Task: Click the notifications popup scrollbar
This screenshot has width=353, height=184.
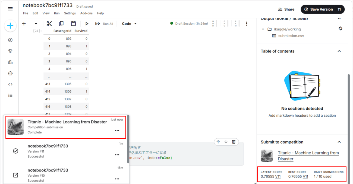Action: pos(128,139)
